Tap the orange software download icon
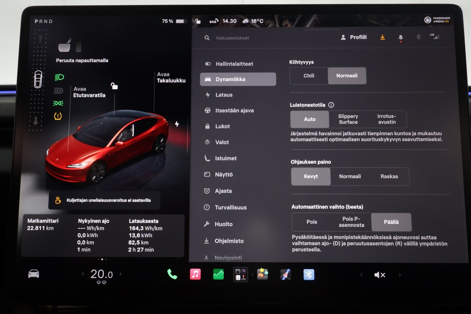Image resolution: width=471 pixels, height=314 pixels. (383, 37)
